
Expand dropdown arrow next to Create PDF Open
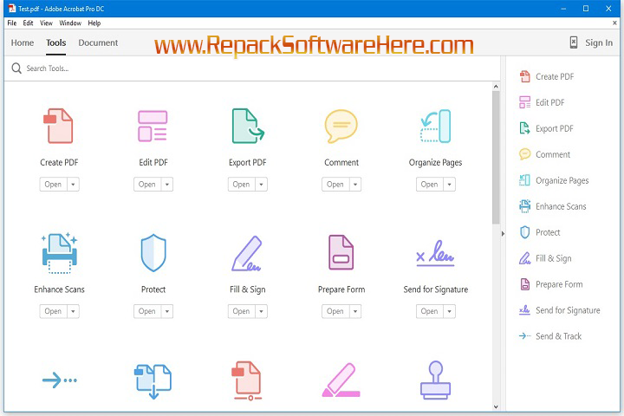[x=73, y=185]
